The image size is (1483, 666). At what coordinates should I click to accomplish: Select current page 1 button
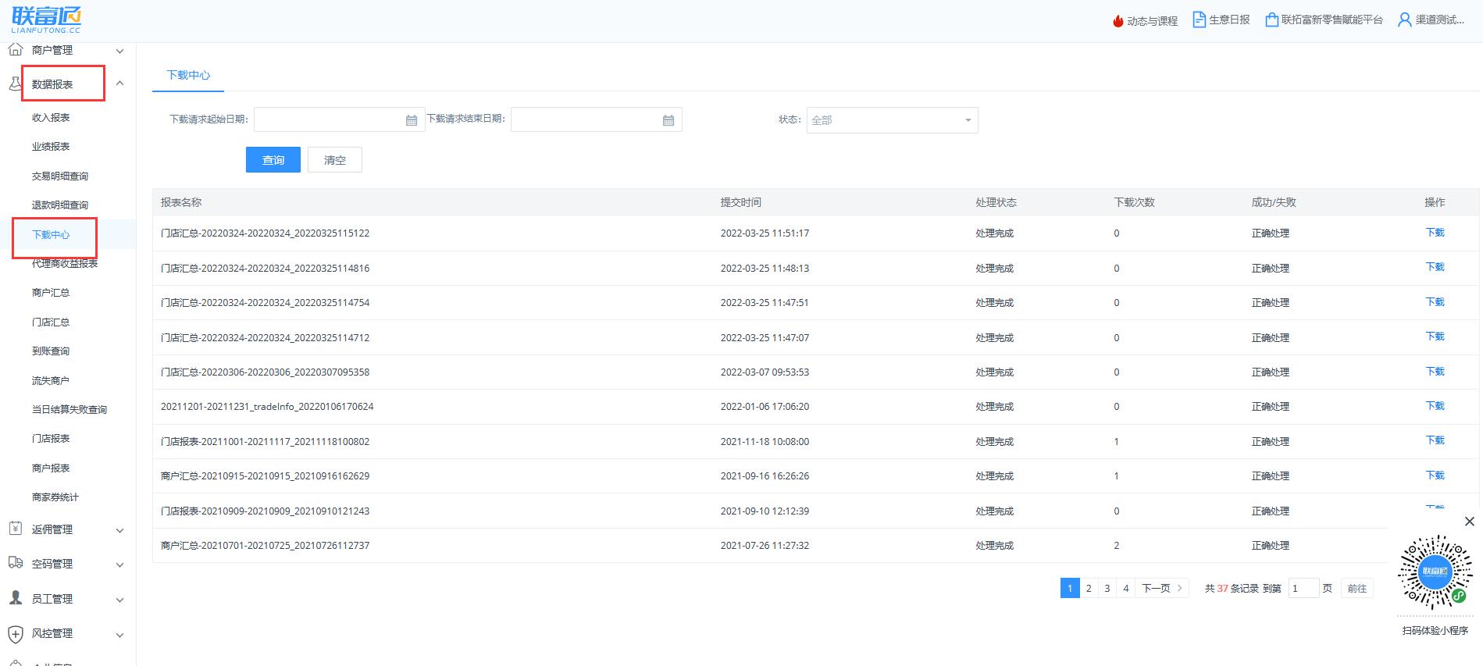click(x=1070, y=588)
